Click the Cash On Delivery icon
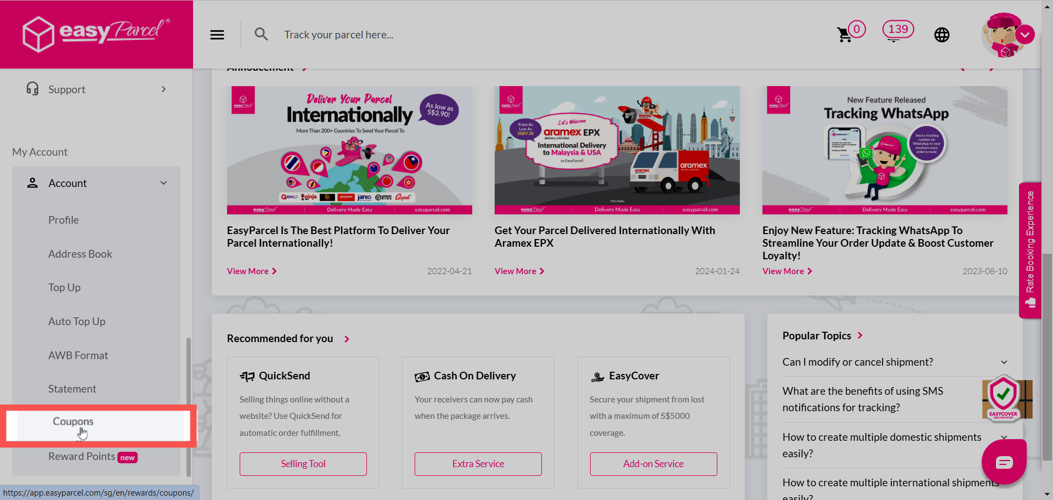 pos(422,376)
